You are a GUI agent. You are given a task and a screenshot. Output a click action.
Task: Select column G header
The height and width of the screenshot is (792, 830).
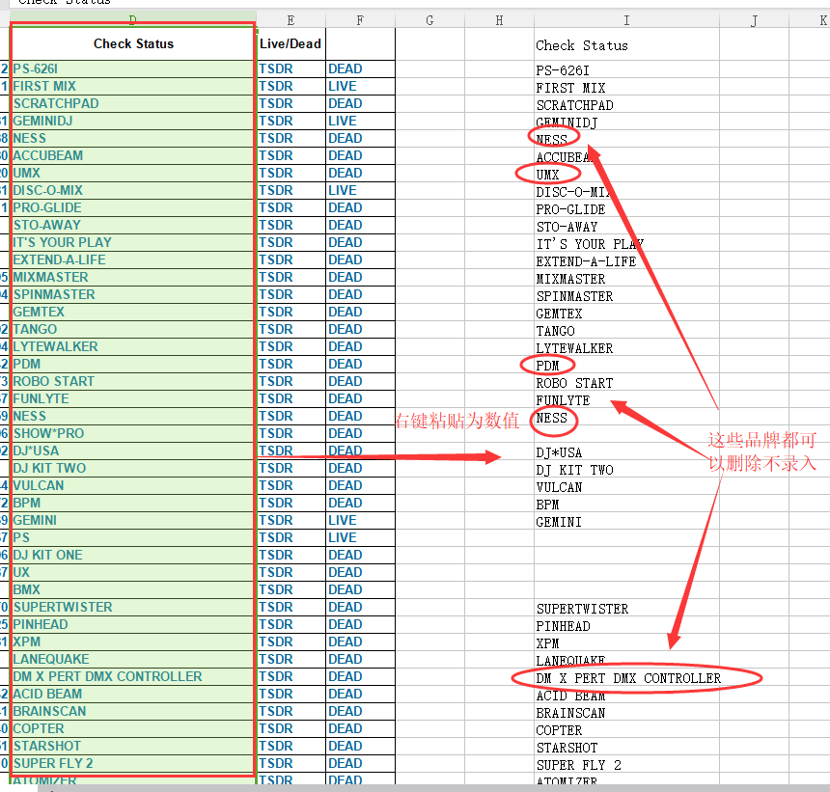pos(429,20)
